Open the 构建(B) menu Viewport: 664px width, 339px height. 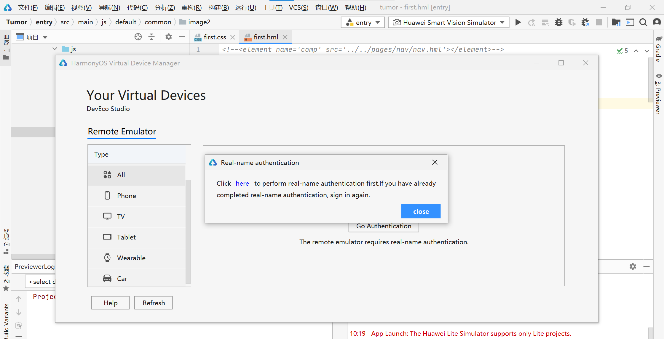coord(219,7)
